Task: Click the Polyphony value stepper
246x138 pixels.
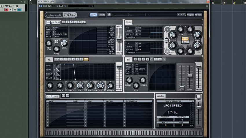Action: click(x=158, y=120)
